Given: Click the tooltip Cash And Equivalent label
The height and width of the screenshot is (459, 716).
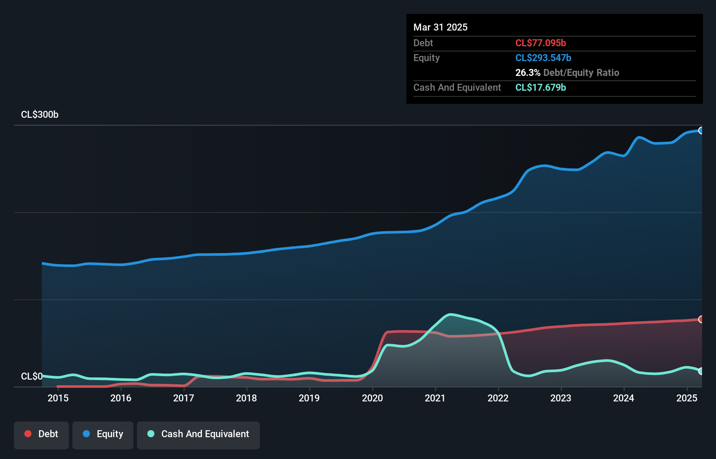Looking at the screenshot, I should [x=457, y=88].
